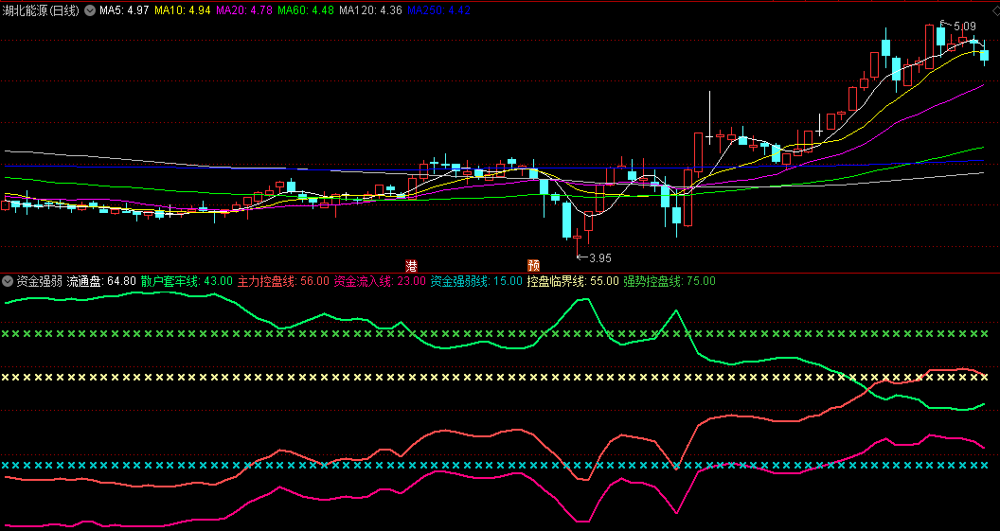Click the 主力控盘线: 56.00 label
This screenshot has width=1000, height=531.
pos(284,281)
